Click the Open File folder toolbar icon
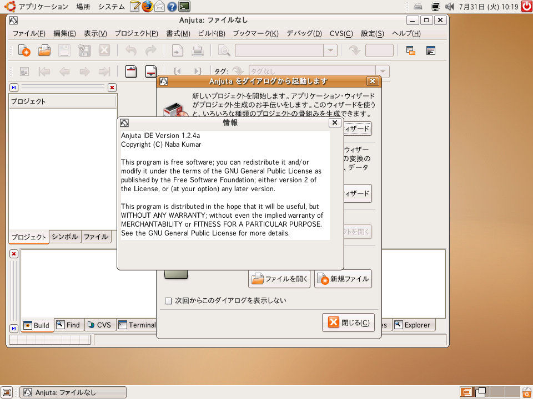 [44, 51]
